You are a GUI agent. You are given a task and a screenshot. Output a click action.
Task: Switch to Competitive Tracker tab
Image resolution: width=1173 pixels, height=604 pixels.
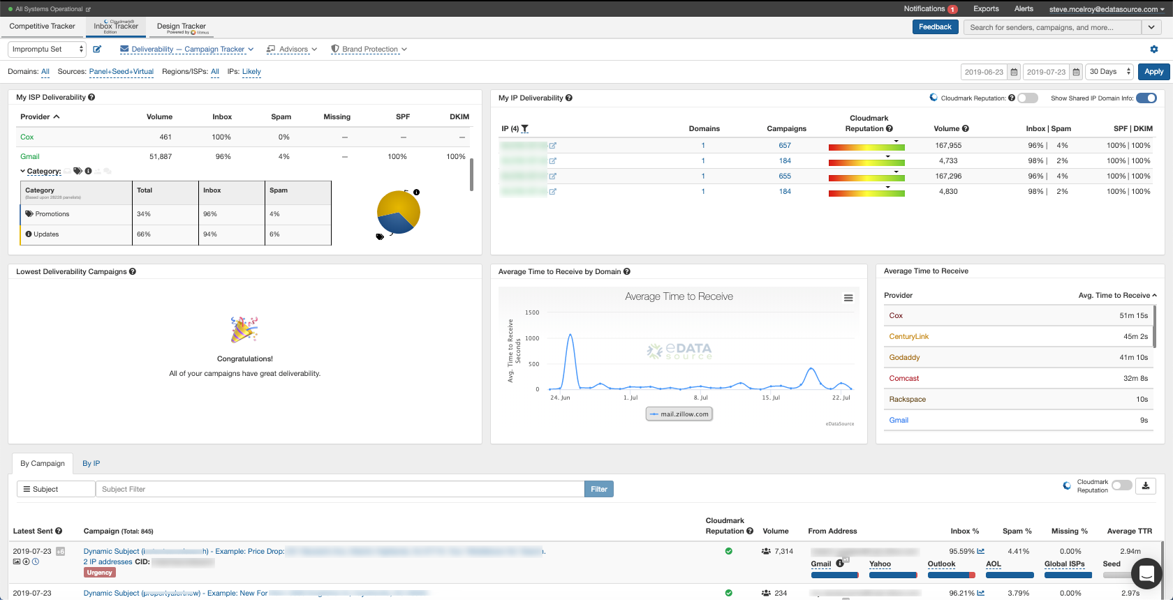pos(43,27)
